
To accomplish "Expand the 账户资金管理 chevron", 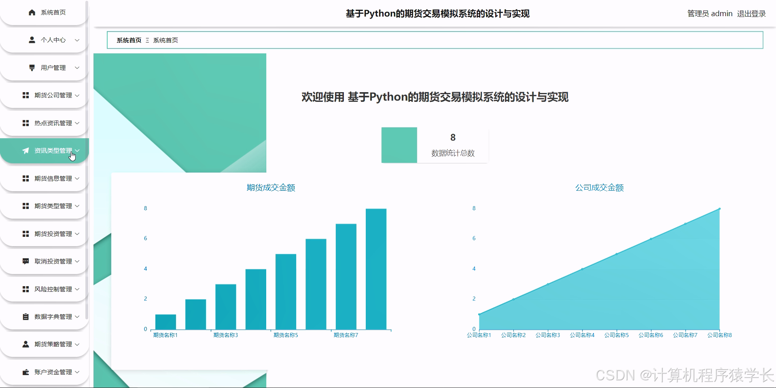I will pyautogui.click(x=77, y=372).
